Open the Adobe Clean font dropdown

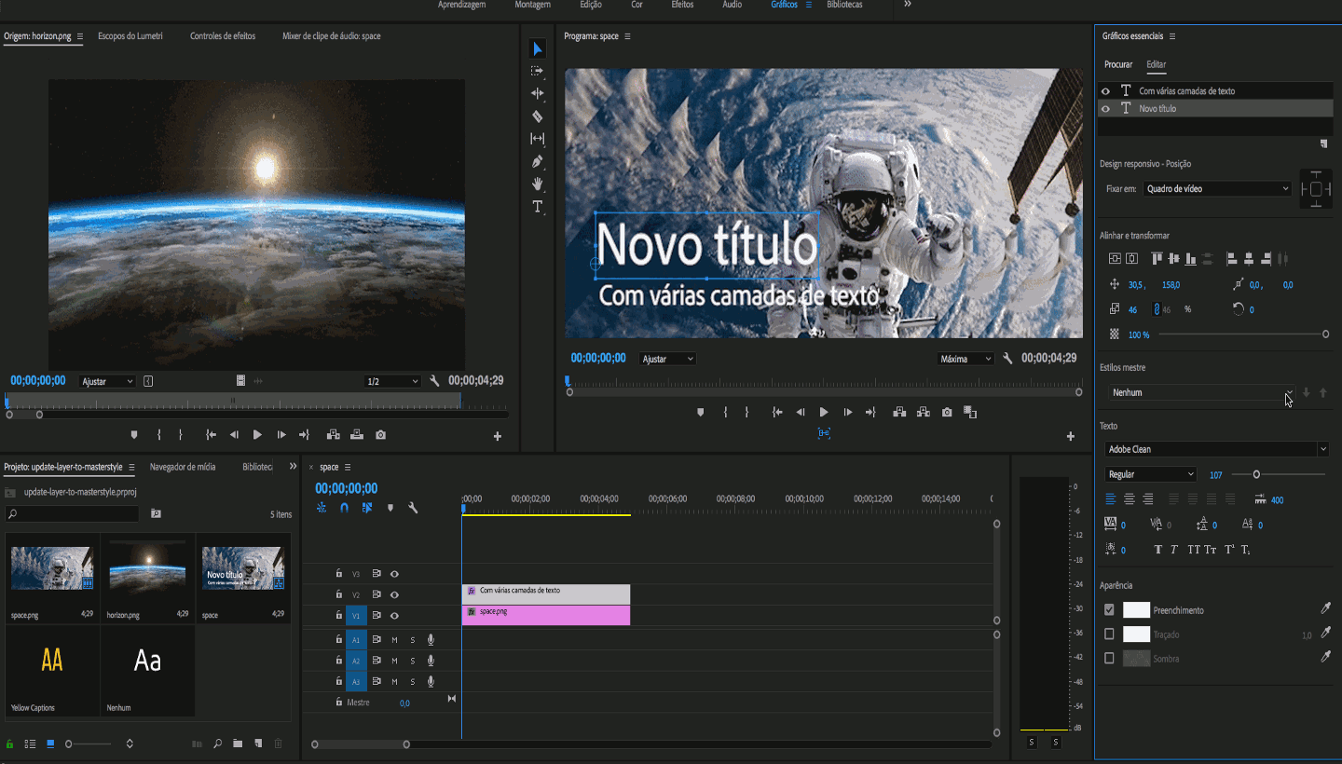1217,449
